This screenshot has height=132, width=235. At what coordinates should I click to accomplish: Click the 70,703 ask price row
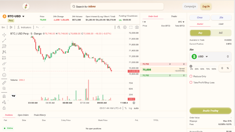click(x=163, y=64)
